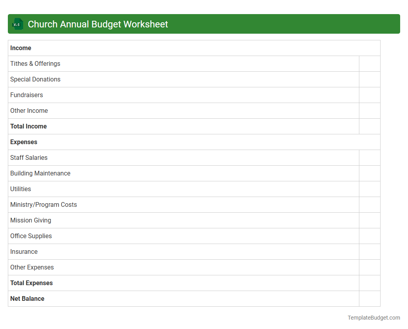
Task: Click the Tithes & Offerings row label
Action: 35,63
